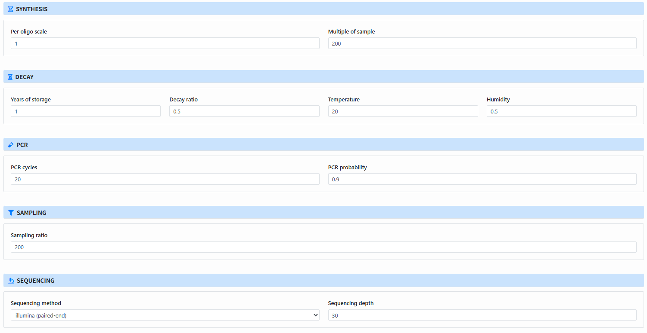647x333 pixels.
Task: Select the Temperature input field
Action: pos(403,111)
